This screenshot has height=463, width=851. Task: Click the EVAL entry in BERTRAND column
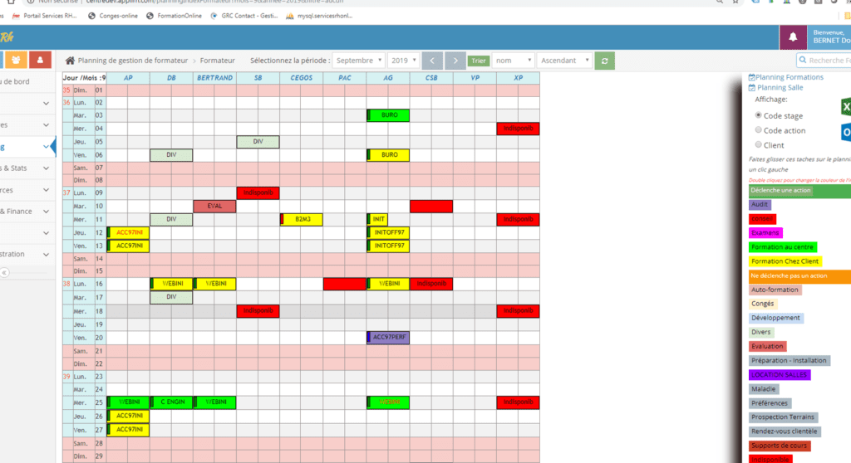[214, 206]
